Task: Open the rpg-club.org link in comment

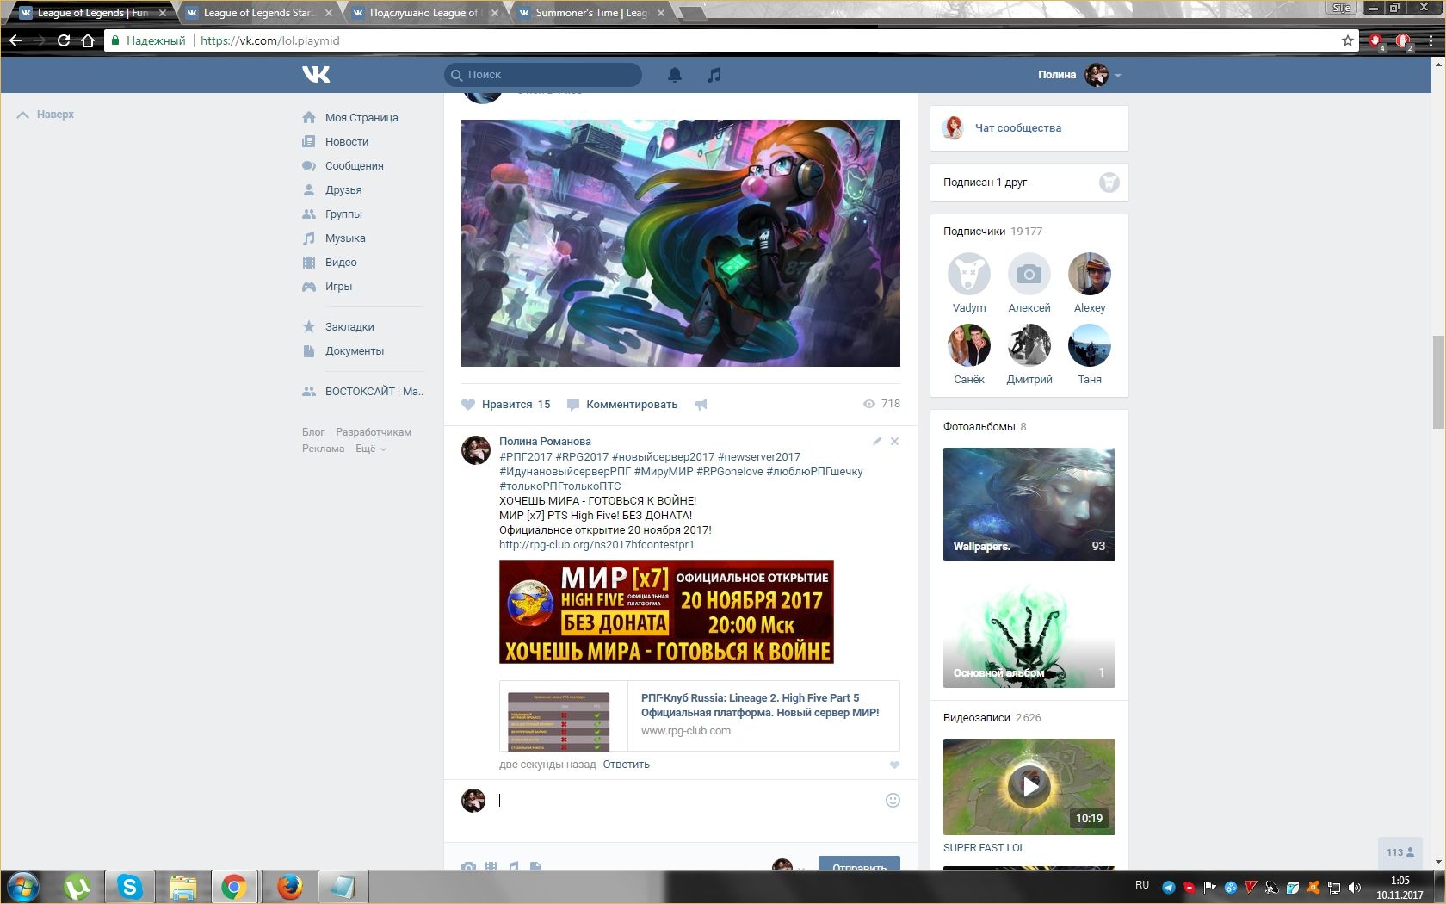Action: [596, 545]
